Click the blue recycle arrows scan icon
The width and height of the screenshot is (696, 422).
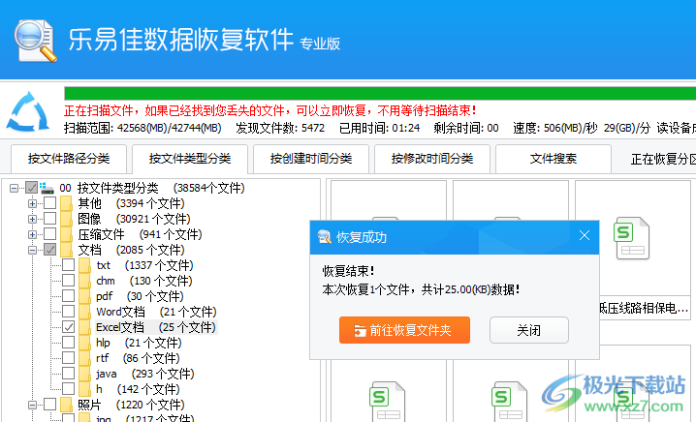[x=28, y=111]
